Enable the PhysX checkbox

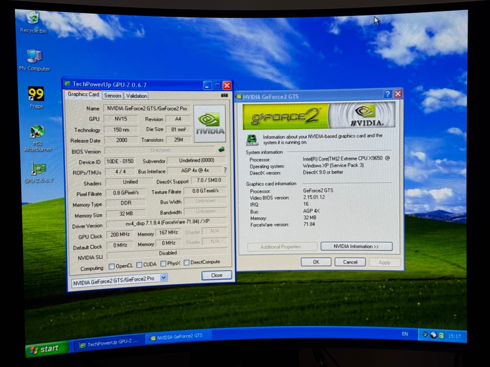pyautogui.click(x=163, y=264)
